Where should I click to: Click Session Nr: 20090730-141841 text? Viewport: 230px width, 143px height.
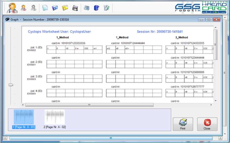160,32
